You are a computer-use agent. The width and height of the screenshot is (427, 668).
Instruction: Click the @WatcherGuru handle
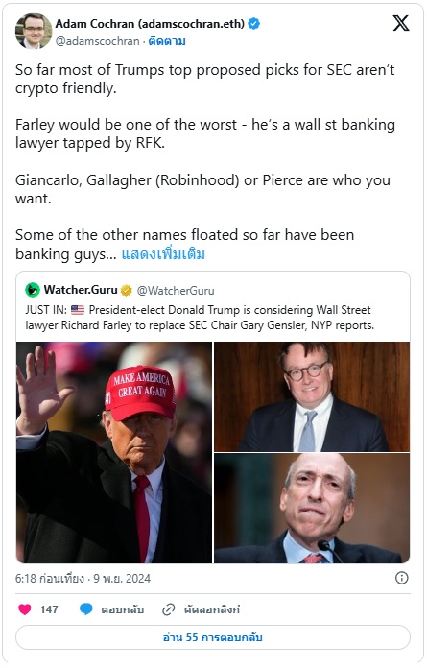[x=176, y=291]
